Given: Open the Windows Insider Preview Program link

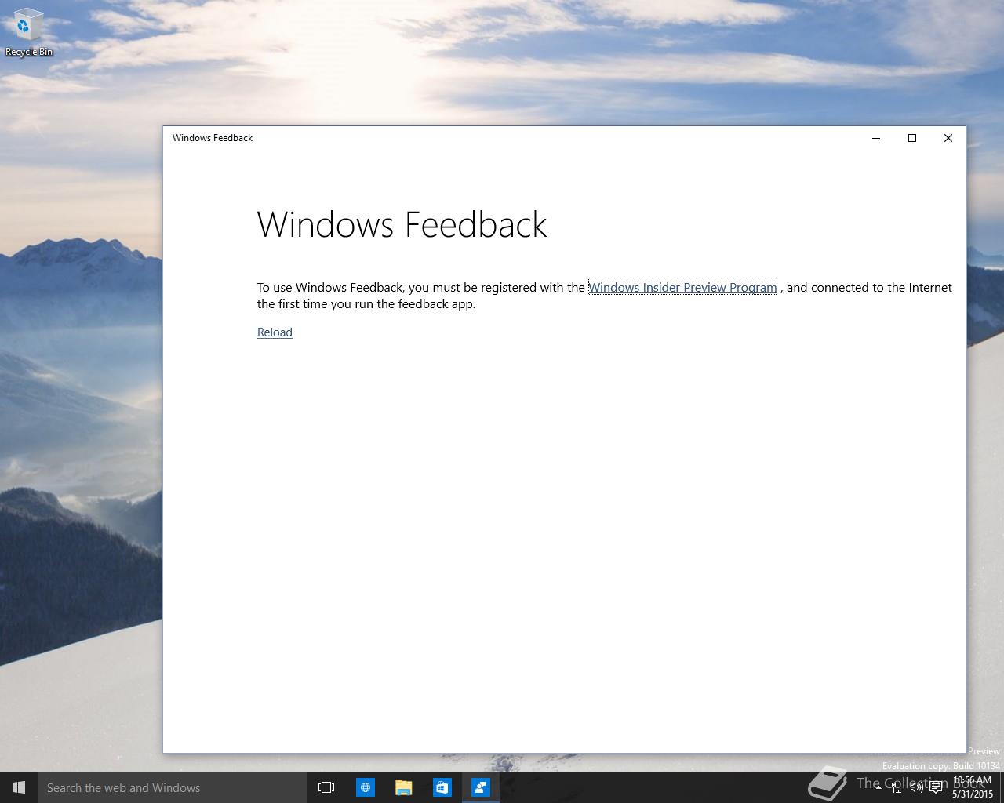Looking at the screenshot, I should (x=682, y=287).
